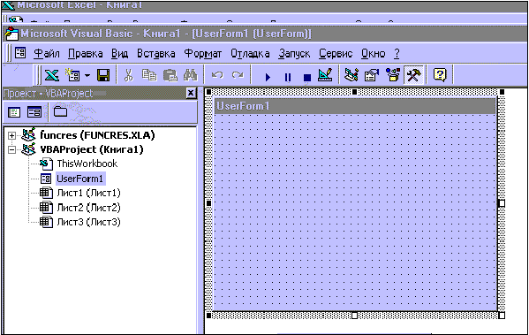Open the ? help menu
The image size is (529, 335).
click(397, 53)
